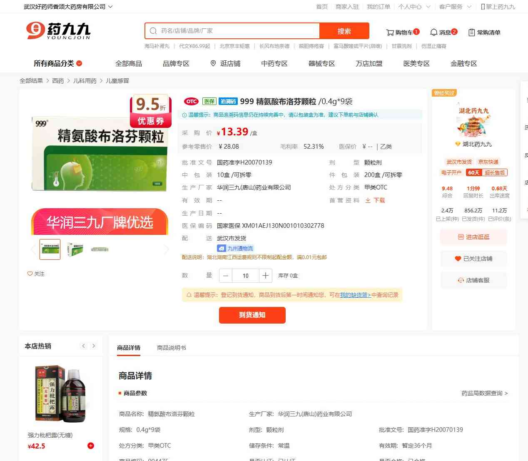Viewport: 528px width, 461px height.
Task: Click the search input field
Action: [237, 31]
